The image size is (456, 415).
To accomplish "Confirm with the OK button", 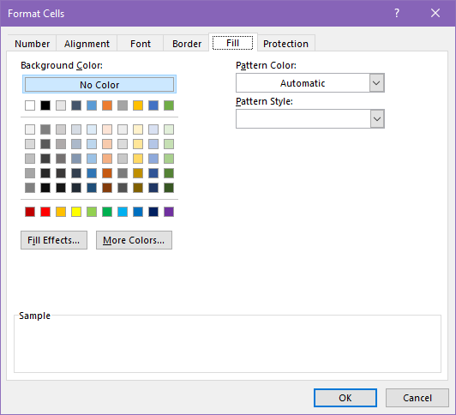I will coord(345,398).
